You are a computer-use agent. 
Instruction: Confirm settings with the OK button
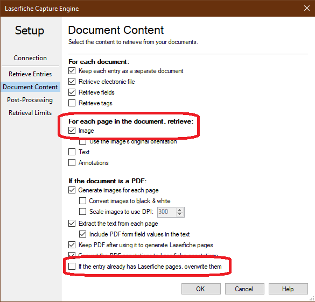click(201, 289)
